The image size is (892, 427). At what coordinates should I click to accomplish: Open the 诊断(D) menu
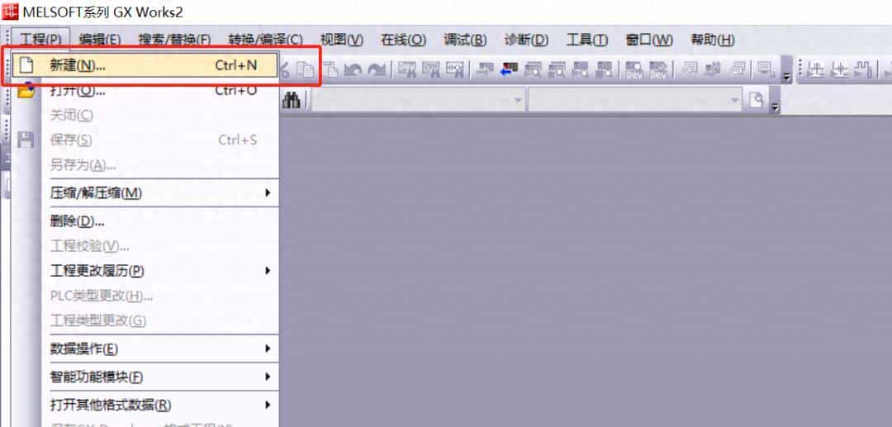pyautogui.click(x=526, y=40)
